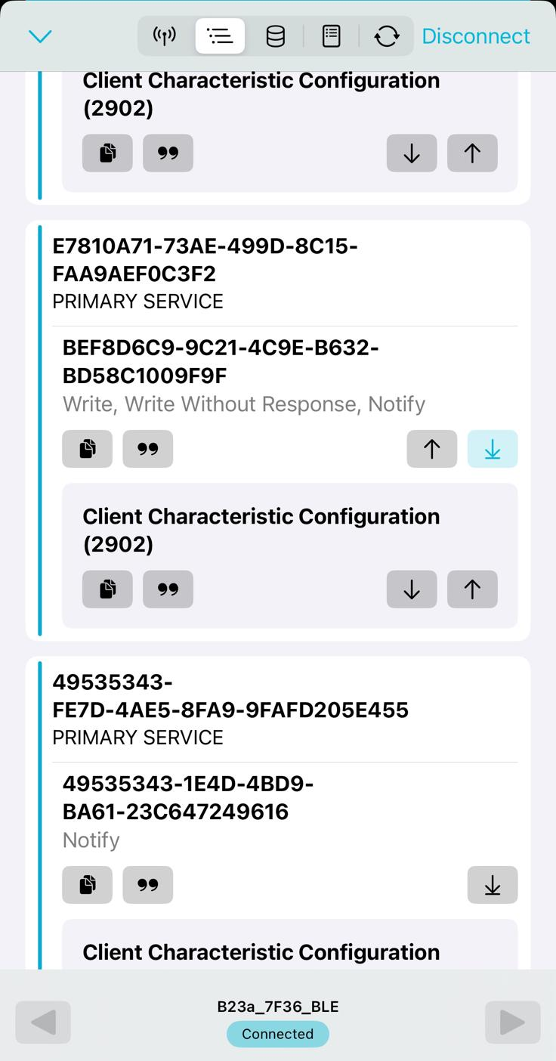Open the log document tab

331,36
